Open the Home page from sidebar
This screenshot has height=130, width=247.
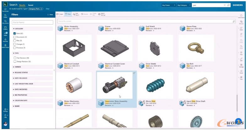[x=5, y=16]
